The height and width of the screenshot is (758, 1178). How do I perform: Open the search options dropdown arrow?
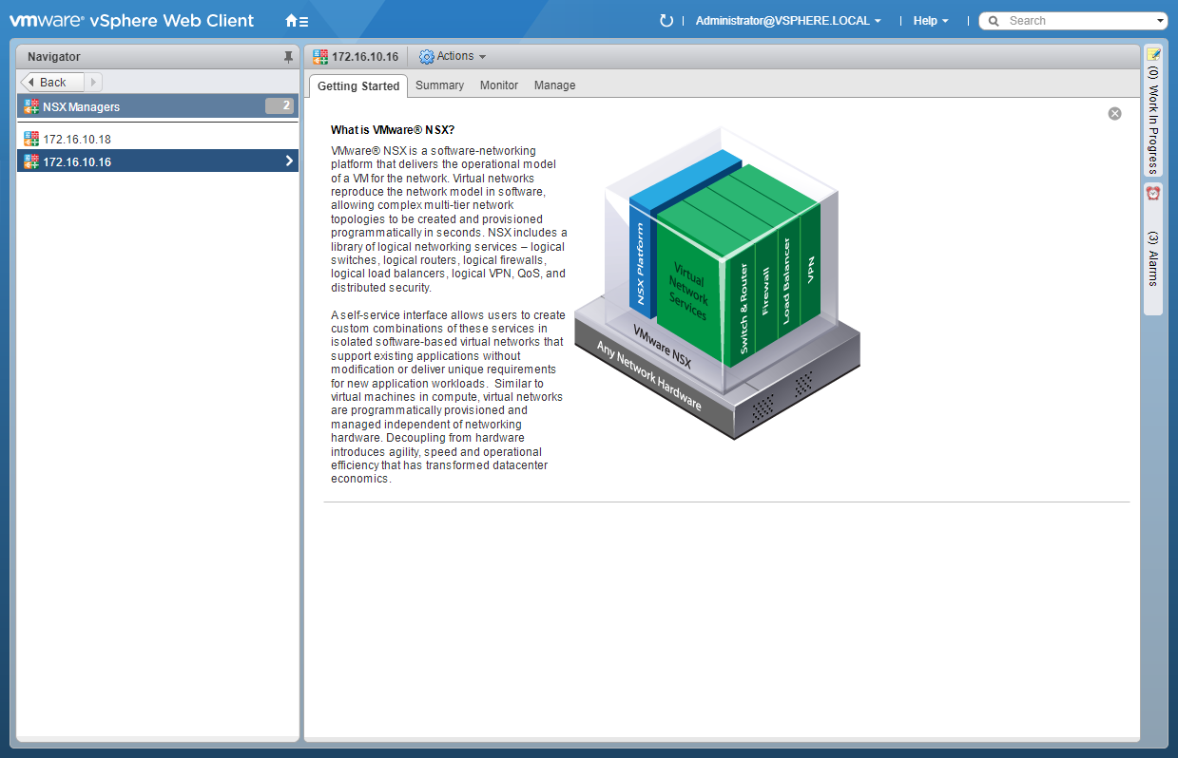pos(1160,21)
